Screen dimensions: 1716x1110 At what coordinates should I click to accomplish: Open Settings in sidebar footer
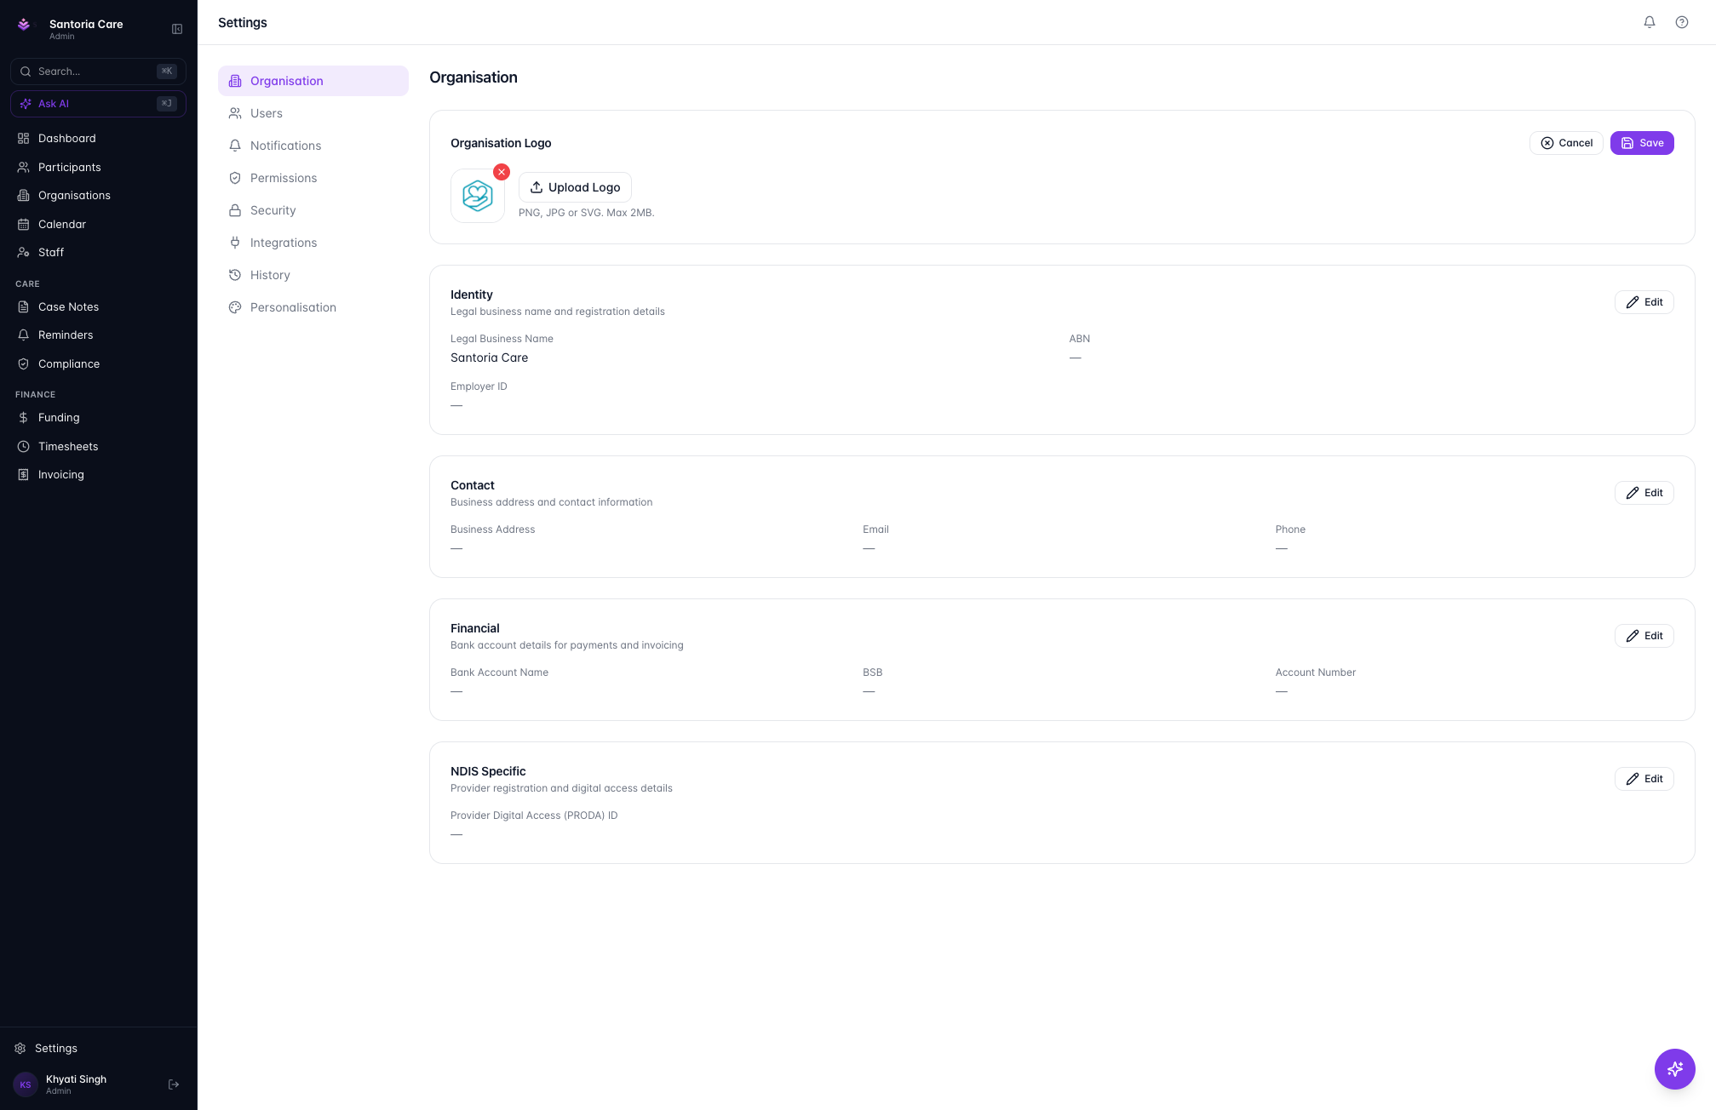pos(98,1049)
